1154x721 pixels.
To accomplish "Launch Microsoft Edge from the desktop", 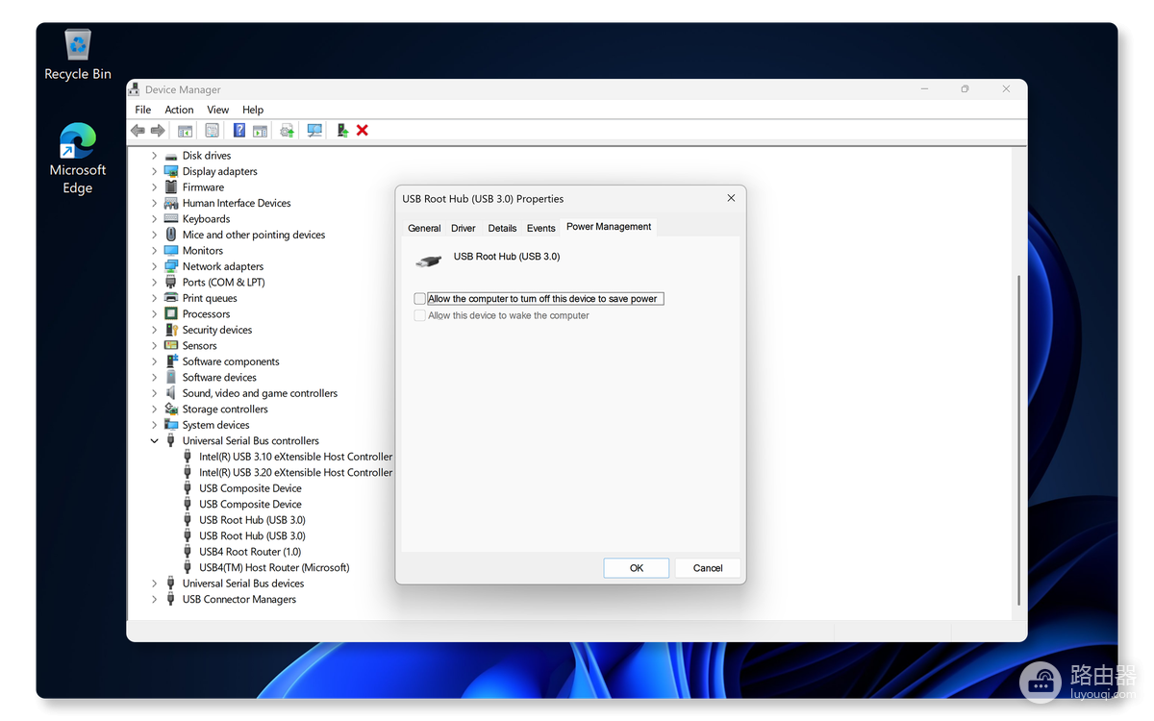I will [78, 160].
